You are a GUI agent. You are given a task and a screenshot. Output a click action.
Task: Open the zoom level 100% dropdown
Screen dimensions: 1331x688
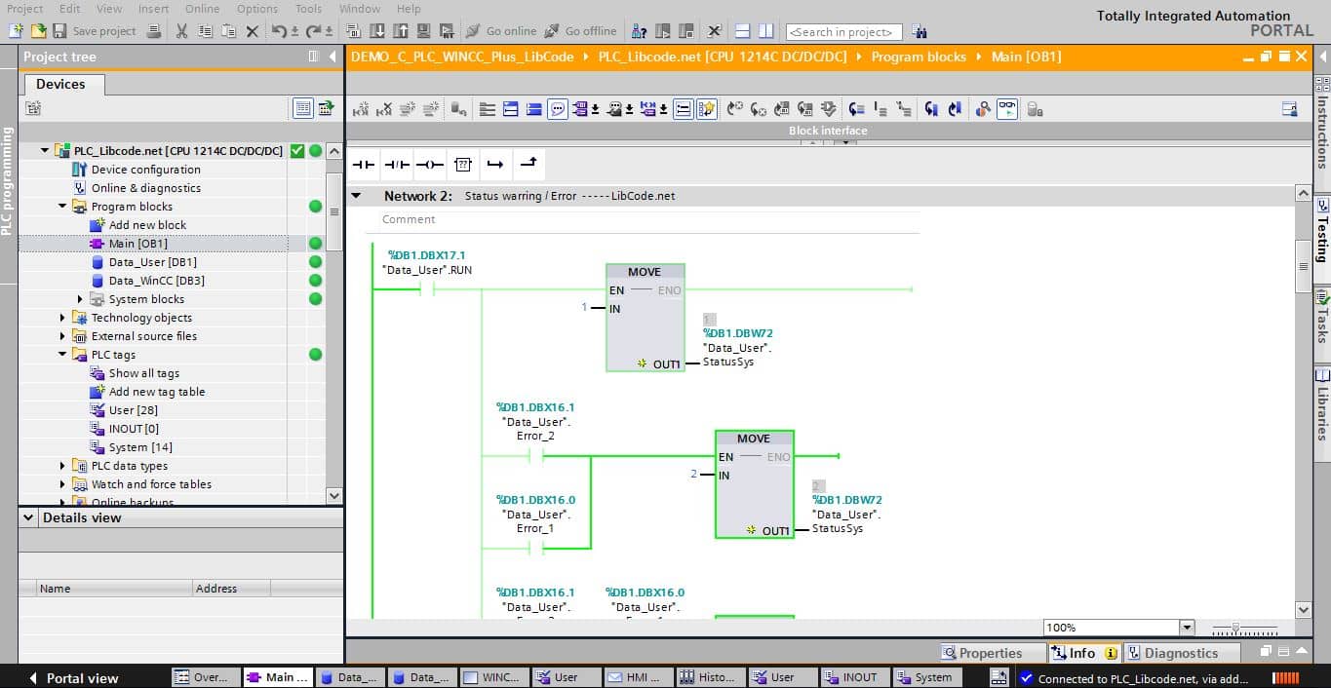[1187, 628]
